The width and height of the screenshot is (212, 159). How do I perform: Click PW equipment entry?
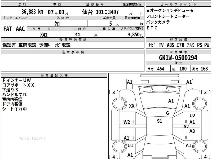207,45
